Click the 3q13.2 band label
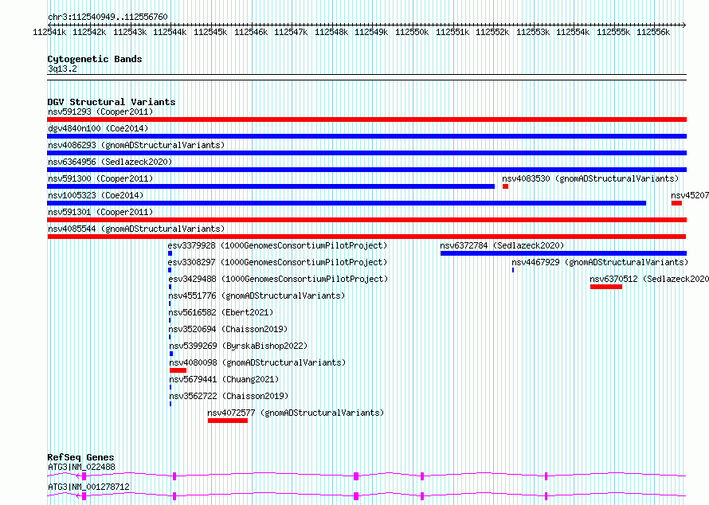This screenshot has height=505, width=709. click(x=62, y=69)
